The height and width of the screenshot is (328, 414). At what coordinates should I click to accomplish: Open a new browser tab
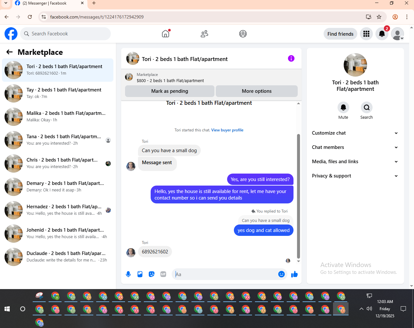94,3
